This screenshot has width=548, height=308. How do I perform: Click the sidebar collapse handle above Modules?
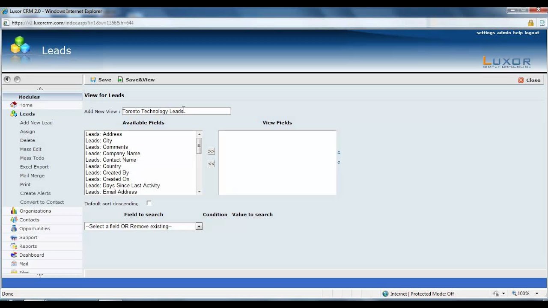pyautogui.click(x=40, y=89)
